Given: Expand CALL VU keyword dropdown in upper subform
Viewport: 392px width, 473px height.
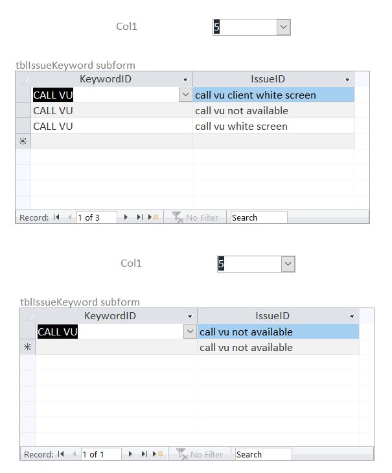Looking at the screenshot, I should 185,95.
